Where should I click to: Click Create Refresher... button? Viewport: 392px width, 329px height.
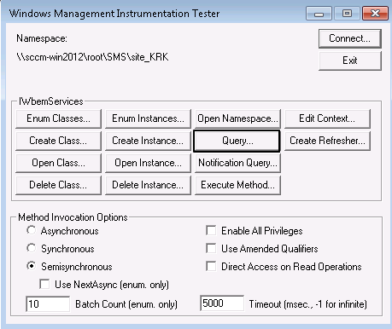(x=327, y=141)
